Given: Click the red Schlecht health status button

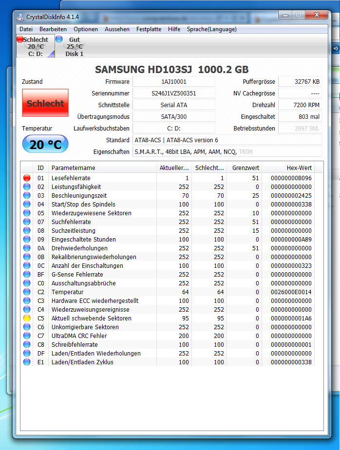Looking at the screenshot, I should click(45, 103).
